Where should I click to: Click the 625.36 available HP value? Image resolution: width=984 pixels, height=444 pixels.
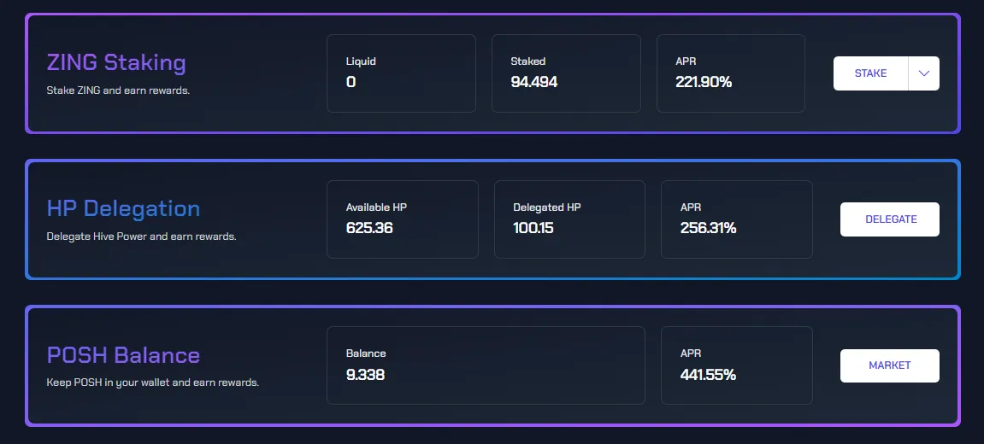pos(369,228)
